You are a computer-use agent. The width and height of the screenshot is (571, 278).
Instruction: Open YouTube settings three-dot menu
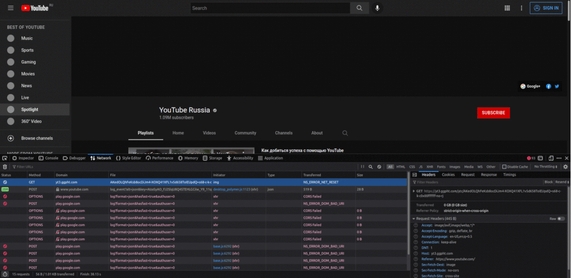click(521, 8)
